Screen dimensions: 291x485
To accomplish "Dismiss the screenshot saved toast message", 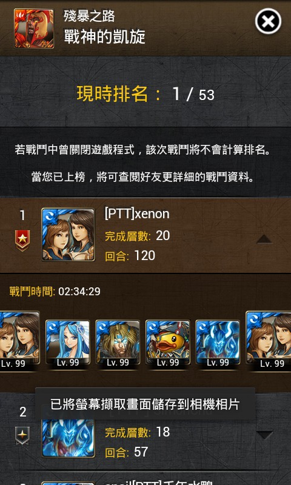I will click(145, 404).
